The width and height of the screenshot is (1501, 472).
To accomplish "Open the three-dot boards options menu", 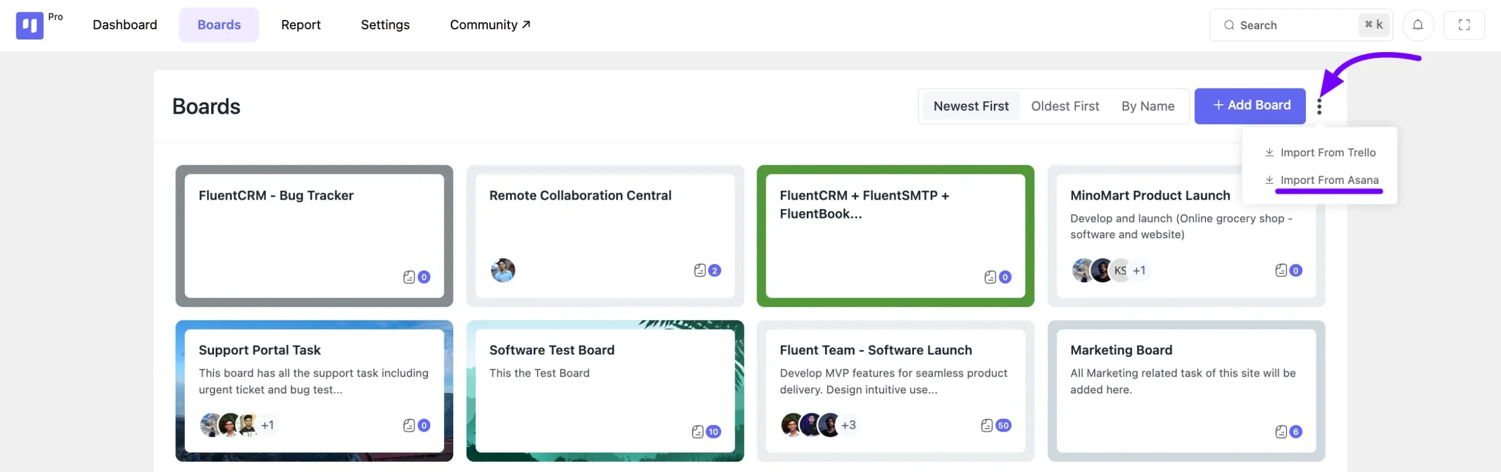I will [x=1319, y=106].
